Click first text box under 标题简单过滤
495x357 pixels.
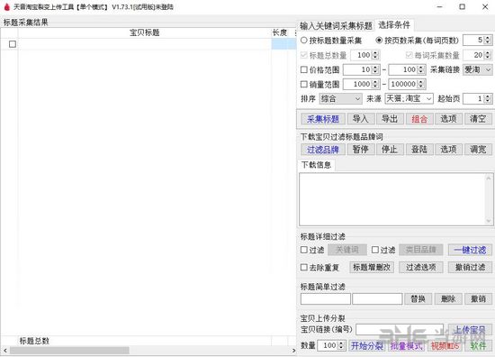point(326,298)
